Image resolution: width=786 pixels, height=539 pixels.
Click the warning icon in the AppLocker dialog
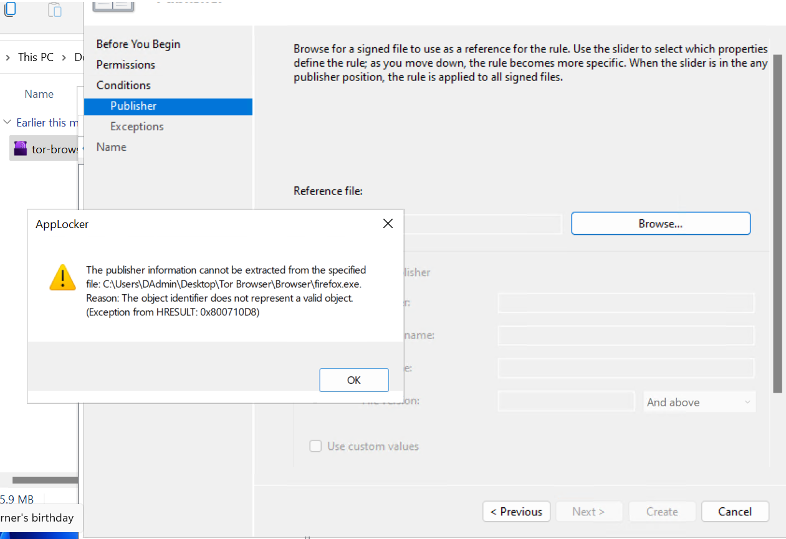62,279
